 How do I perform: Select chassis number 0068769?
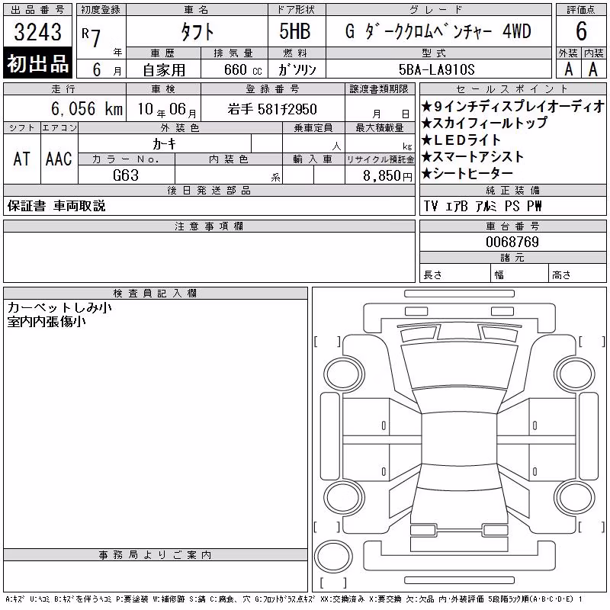tap(512, 242)
